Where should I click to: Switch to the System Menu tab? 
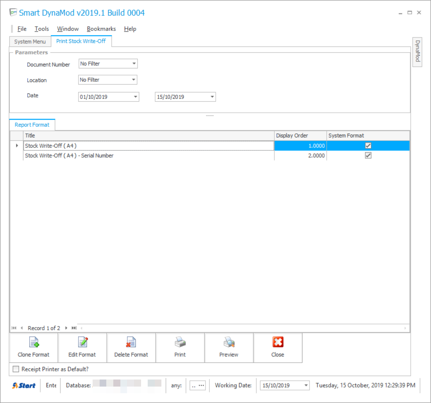tap(30, 41)
